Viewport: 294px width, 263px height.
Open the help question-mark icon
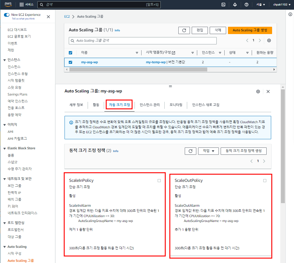pyautogui.click(x=247, y=5)
